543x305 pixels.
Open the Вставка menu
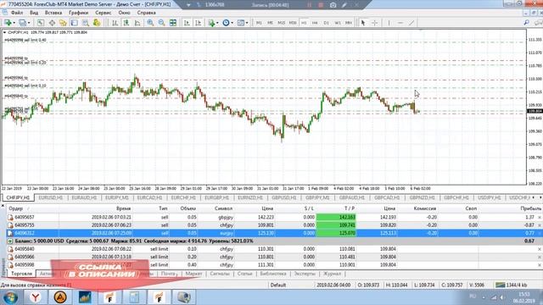click(53, 13)
